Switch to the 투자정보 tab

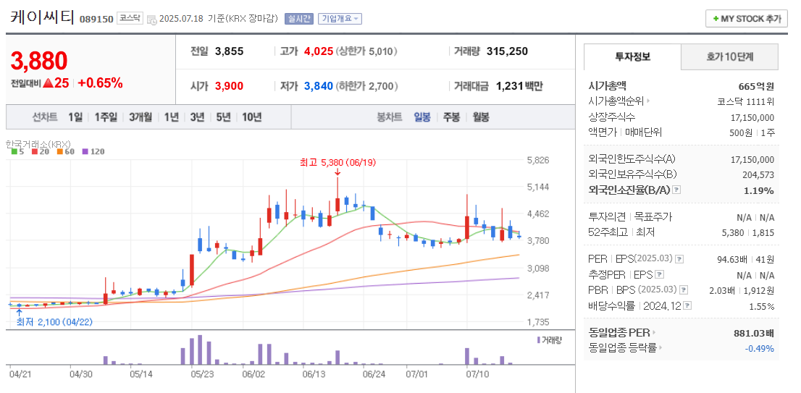(x=632, y=56)
